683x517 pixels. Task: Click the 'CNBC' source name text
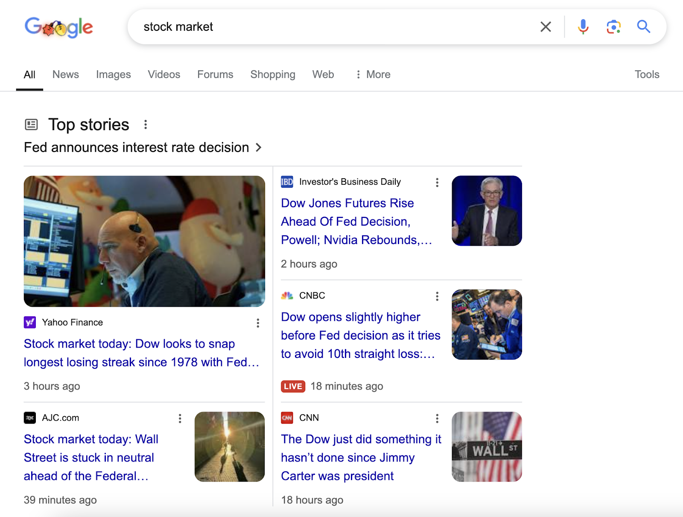pyautogui.click(x=312, y=296)
